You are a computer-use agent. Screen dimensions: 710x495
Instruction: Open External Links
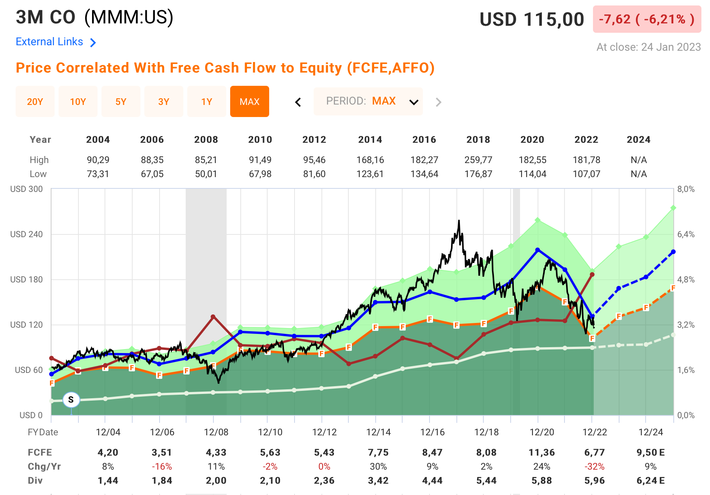50,42
